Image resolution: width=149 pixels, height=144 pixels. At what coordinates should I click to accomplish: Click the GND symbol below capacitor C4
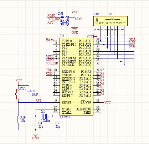click(x=36, y=136)
